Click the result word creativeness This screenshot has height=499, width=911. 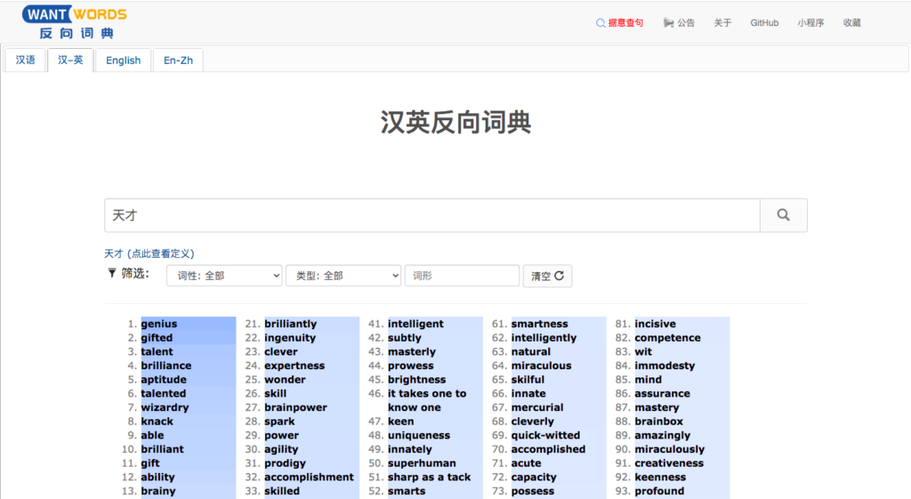(x=669, y=463)
